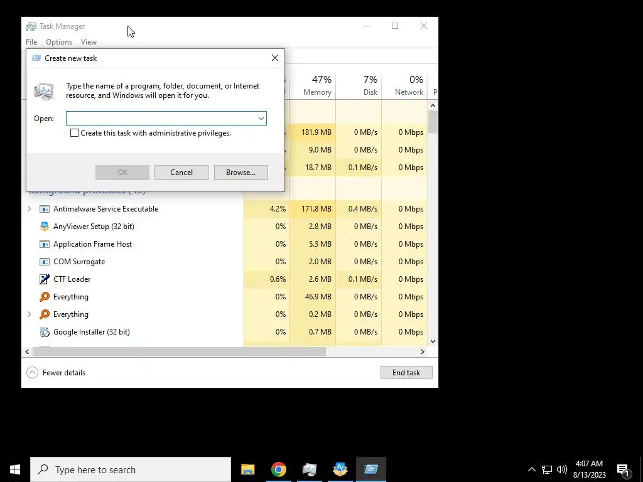643x482 pixels.
Task: Switch to Task Manager taskbar icon
Action: 309,469
